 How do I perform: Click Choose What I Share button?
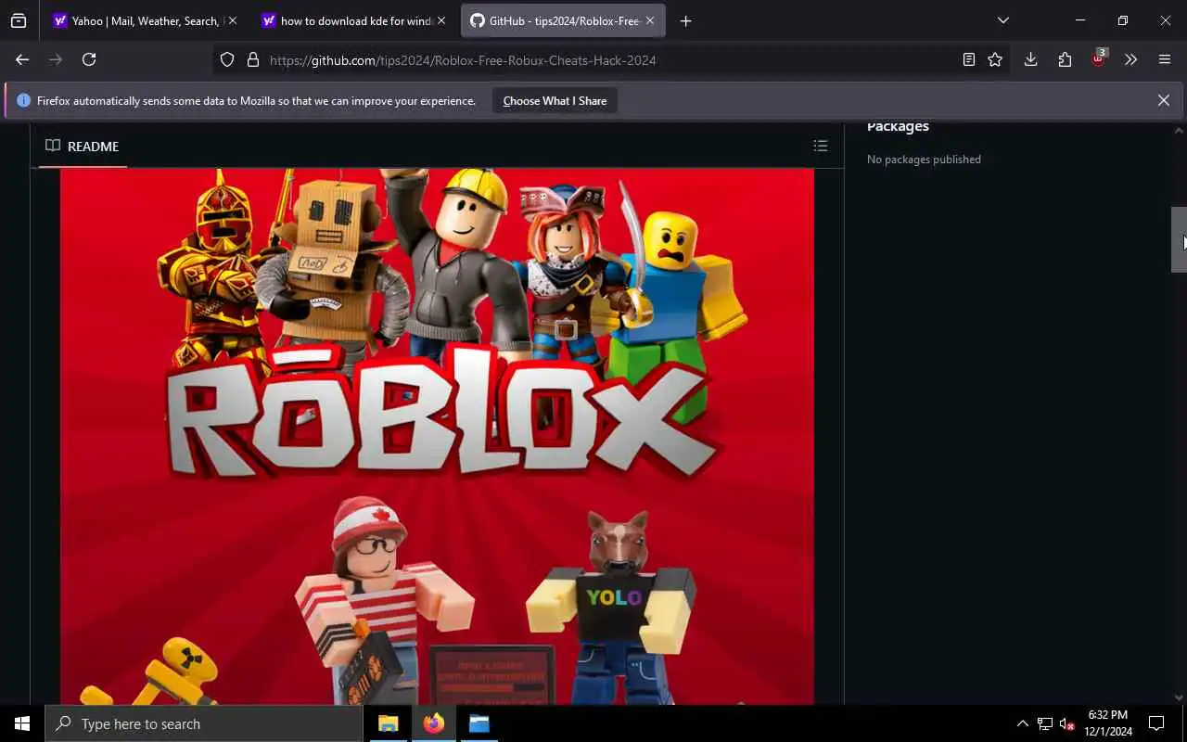555,100
